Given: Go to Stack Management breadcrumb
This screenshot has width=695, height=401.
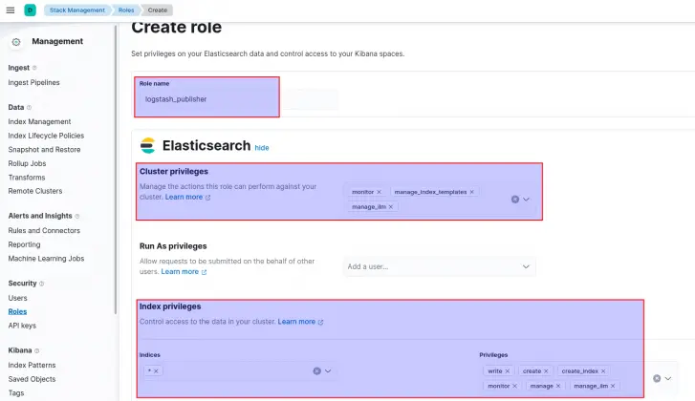Looking at the screenshot, I should [x=77, y=10].
